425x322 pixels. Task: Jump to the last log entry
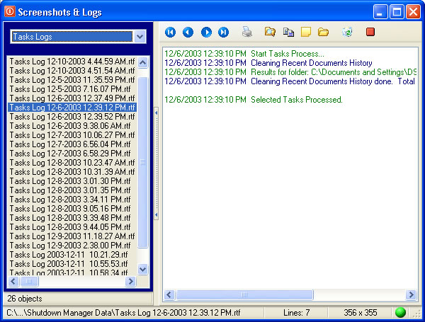[224, 32]
